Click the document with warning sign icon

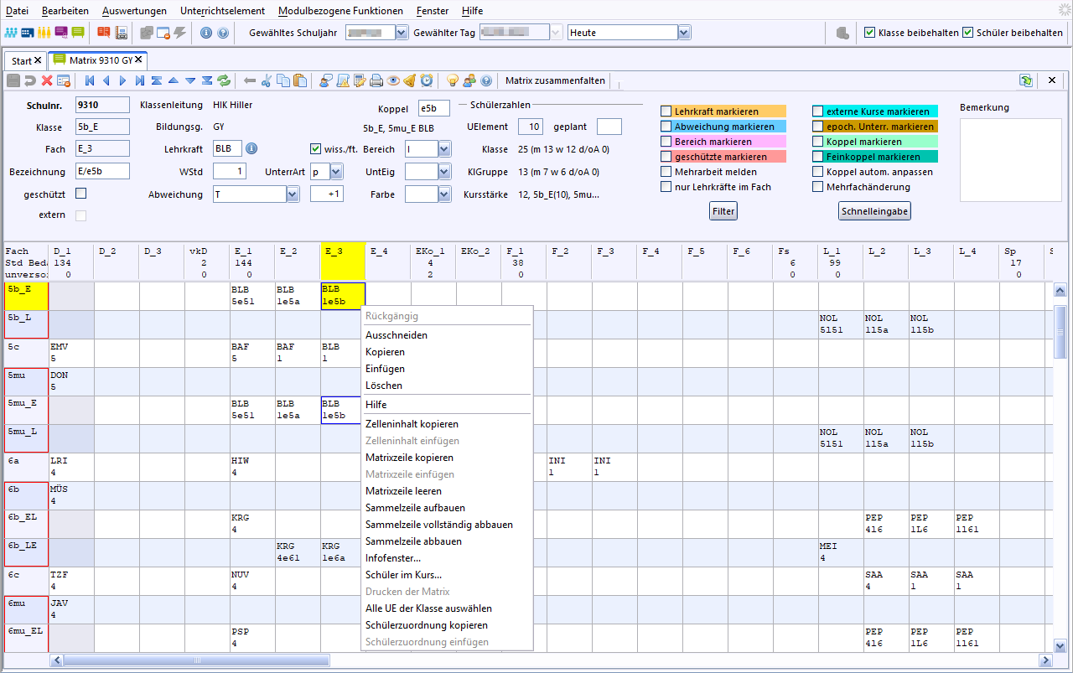(x=343, y=80)
